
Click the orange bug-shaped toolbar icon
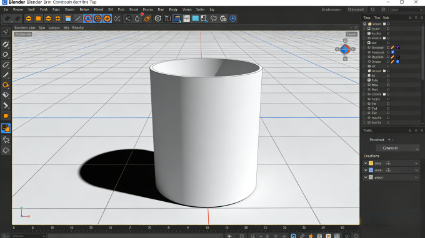[x=147, y=18]
